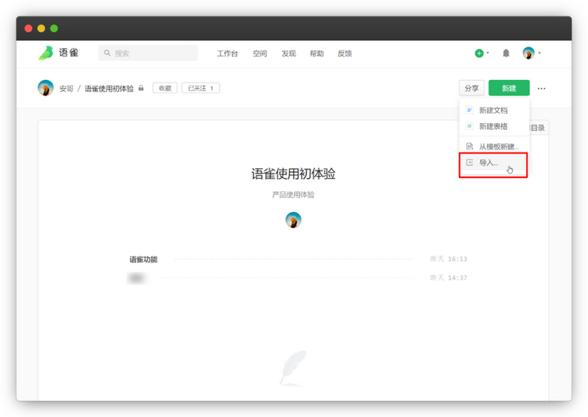This screenshot has height=417, width=588.
Task: Open the blurred document entry below 语雀功能
Action: pyautogui.click(x=136, y=278)
